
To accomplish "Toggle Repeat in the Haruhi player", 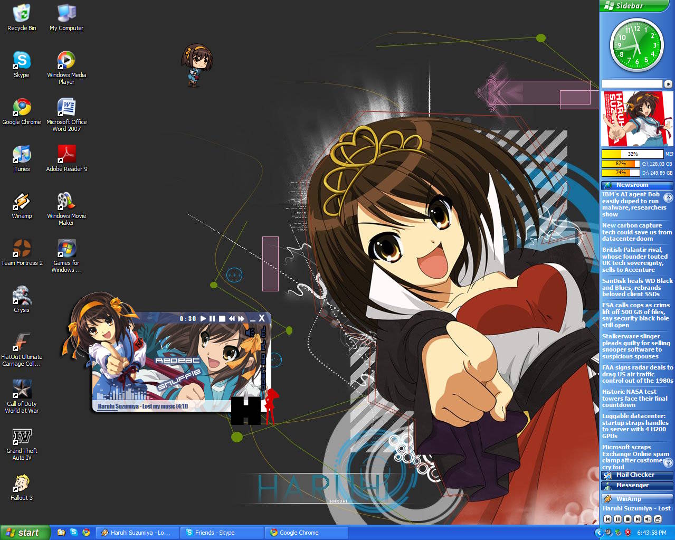I will pyautogui.click(x=177, y=361).
